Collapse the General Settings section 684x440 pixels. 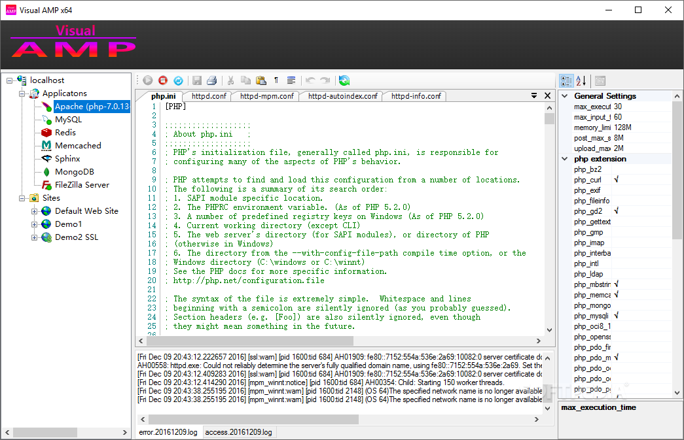pos(564,96)
